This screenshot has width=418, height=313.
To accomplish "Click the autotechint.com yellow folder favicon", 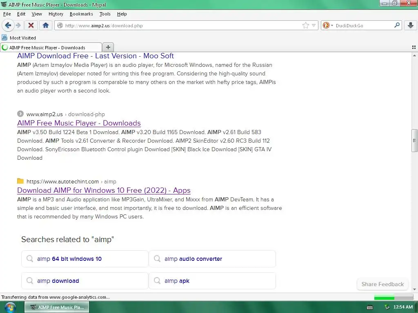I will [x=20, y=181].
